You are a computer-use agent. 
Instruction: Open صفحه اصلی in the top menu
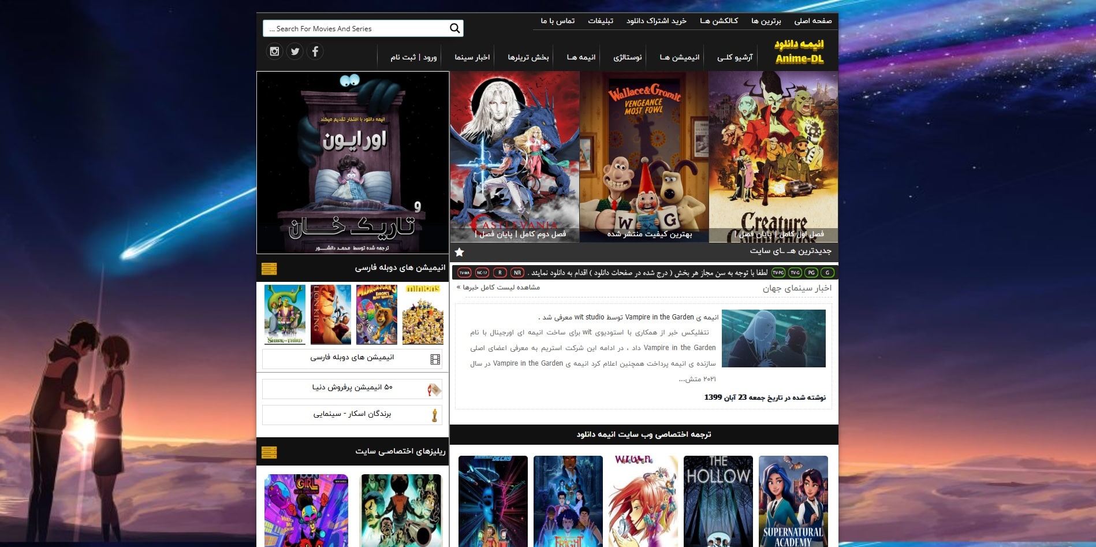(x=813, y=21)
